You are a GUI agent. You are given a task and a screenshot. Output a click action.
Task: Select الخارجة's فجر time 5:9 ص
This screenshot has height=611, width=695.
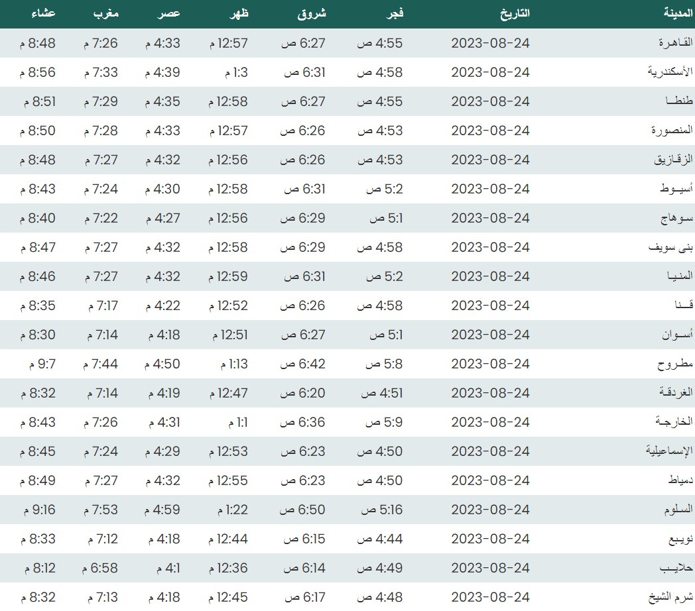pos(386,422)
